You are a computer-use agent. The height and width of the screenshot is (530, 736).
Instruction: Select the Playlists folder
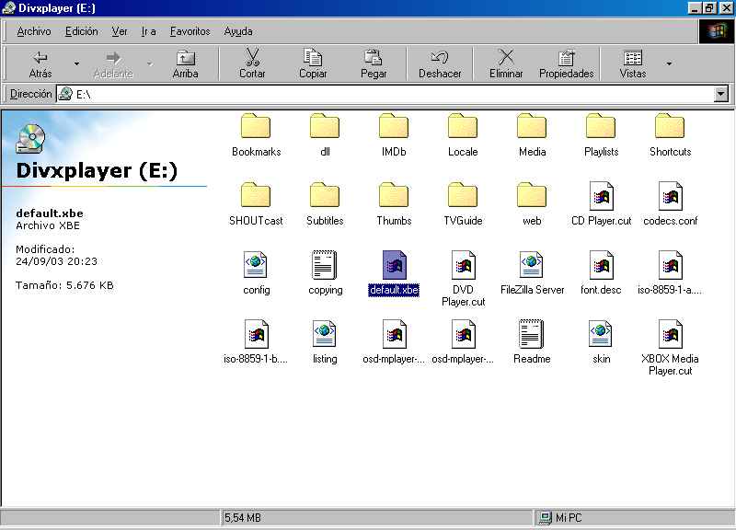(x=601, y=134)
